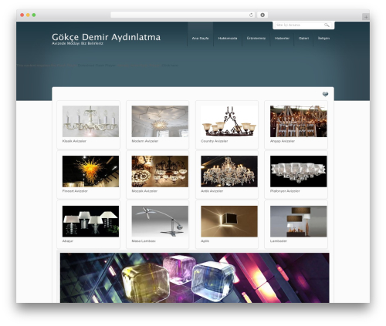Click the Lambader caption text
Viewport: 386px width, 326px height.
(x=279, y=241)
